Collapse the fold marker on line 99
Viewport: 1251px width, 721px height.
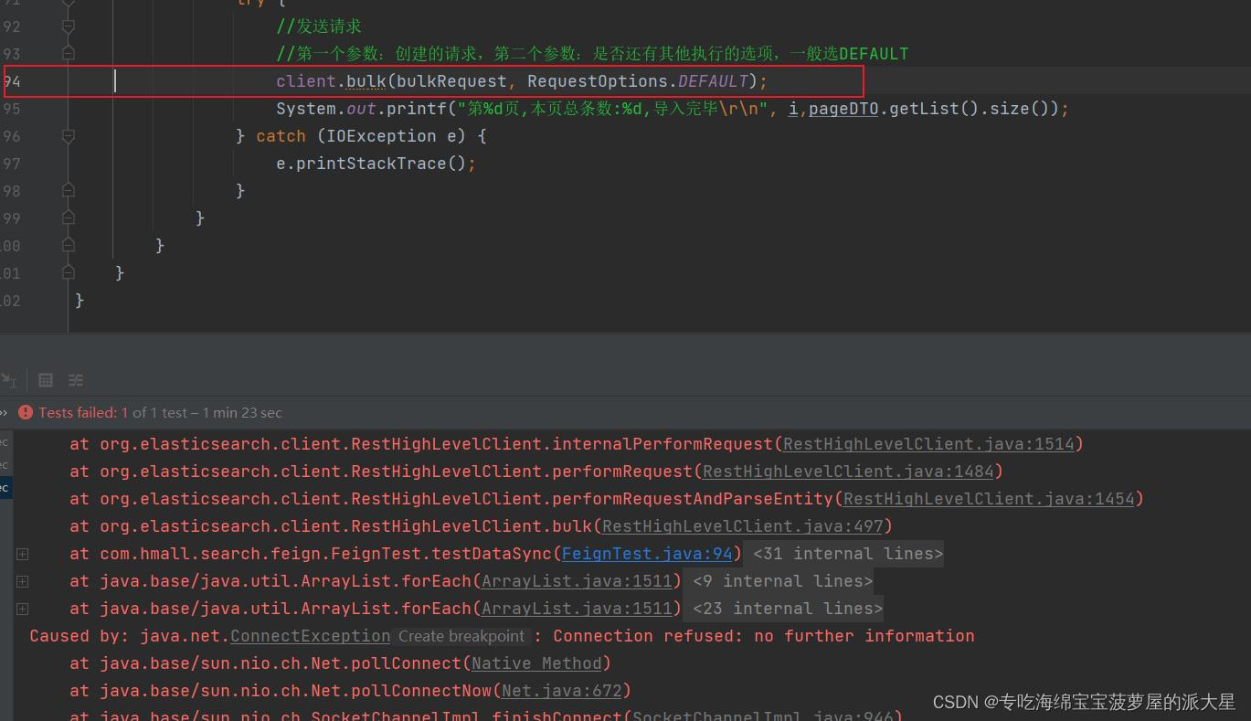[x=68, y=218]
